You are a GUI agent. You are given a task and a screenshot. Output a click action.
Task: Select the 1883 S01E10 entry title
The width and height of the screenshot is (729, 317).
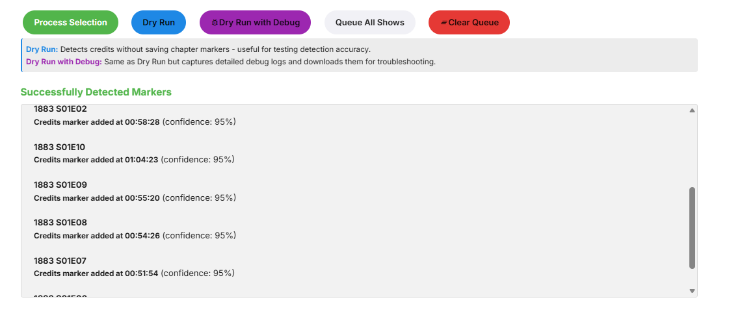(x=60, y=147)
